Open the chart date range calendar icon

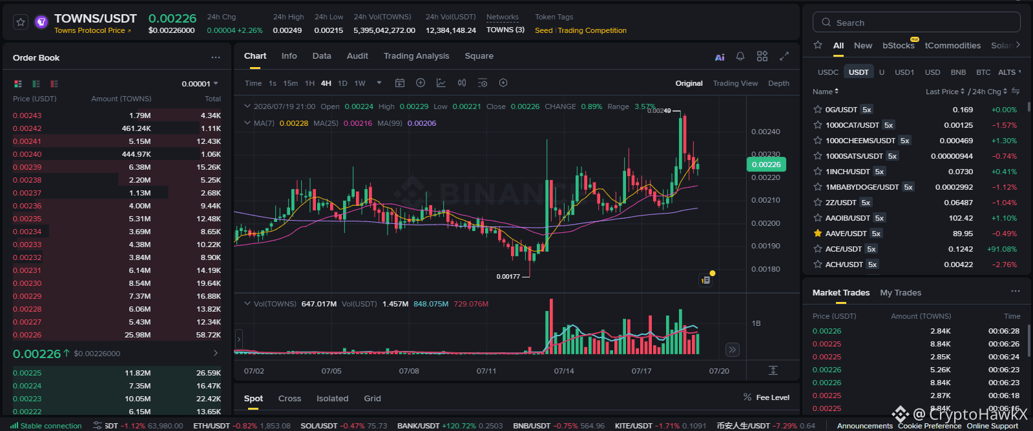pos(400,83)
